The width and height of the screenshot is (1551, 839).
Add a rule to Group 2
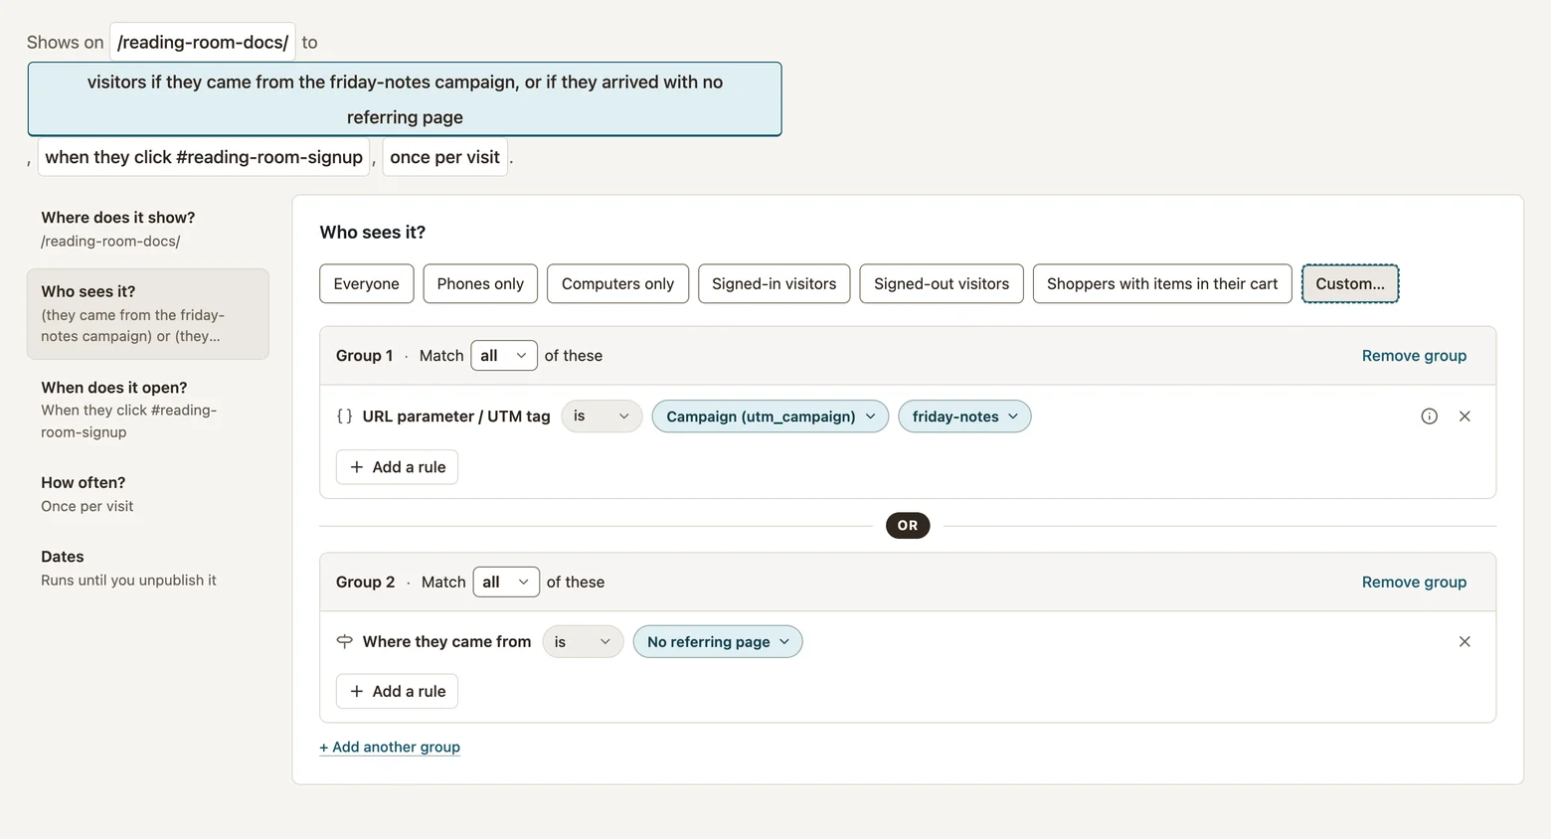(397, 692)
